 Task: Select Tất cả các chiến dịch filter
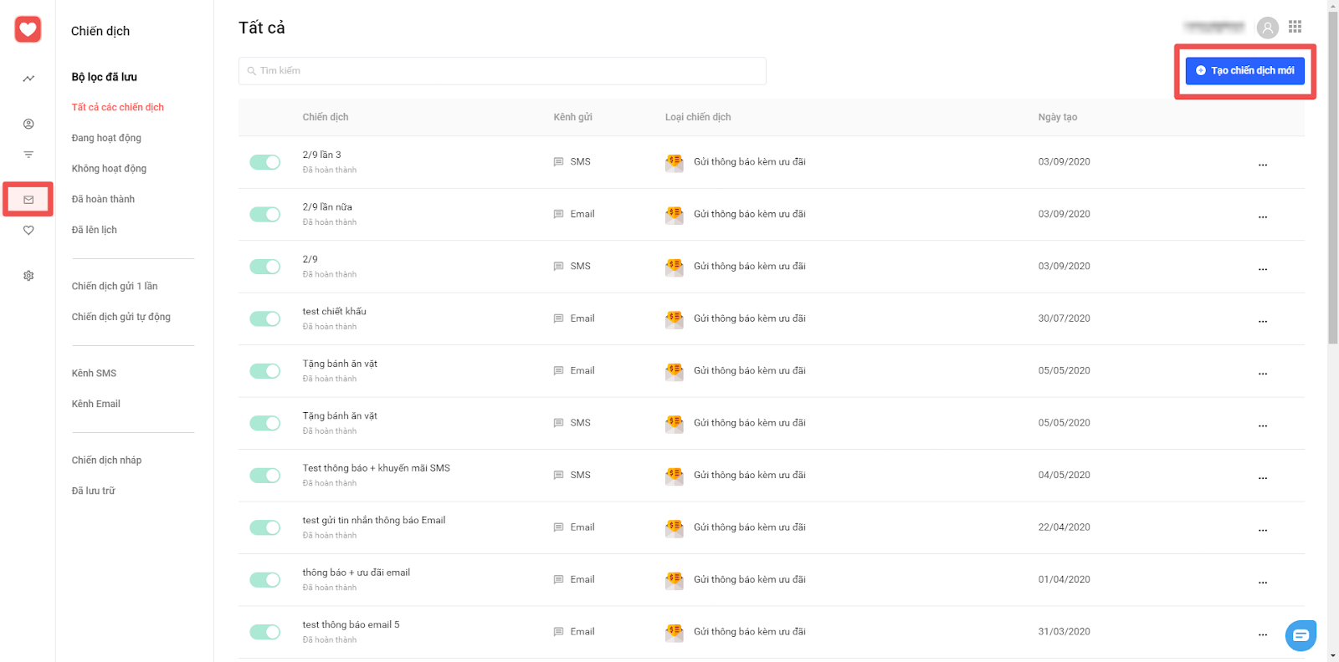tap(118, 108)
